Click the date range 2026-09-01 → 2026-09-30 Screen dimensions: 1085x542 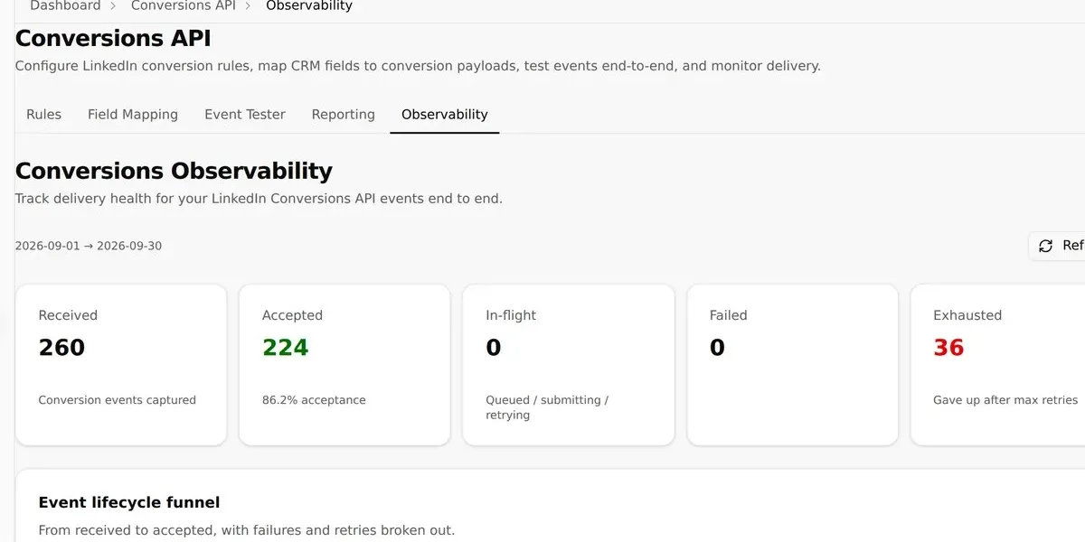(x=89, y=246)
